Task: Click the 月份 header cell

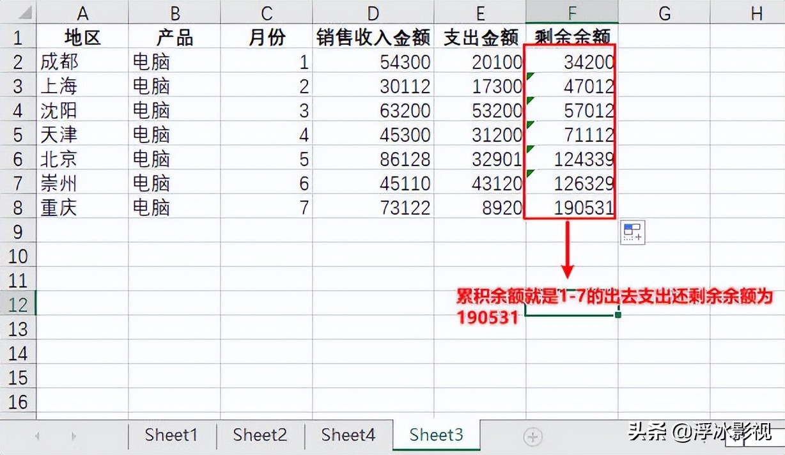Action: [x=267, y=38]
